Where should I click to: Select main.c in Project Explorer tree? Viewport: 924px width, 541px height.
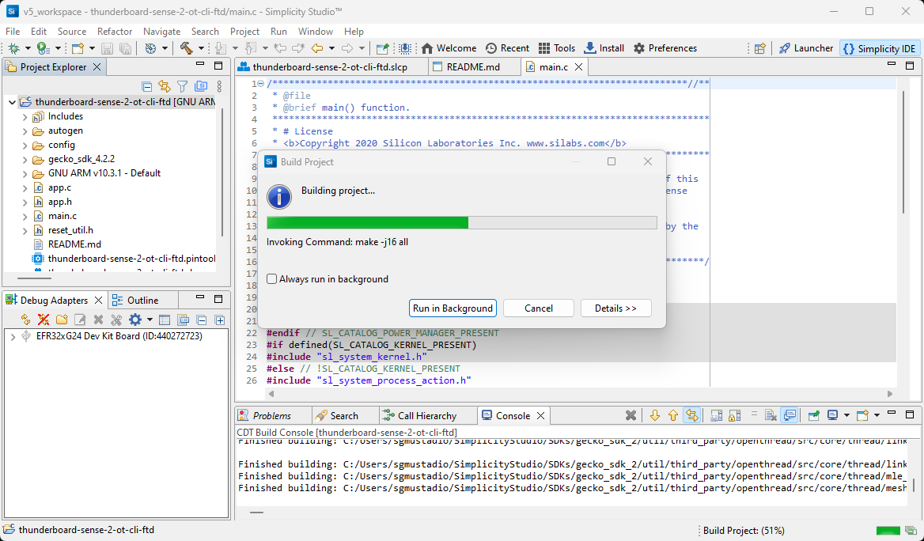point(62,216)
